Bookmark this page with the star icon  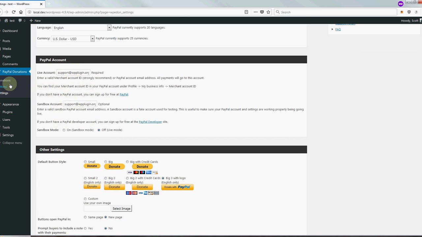click(268, 12)
